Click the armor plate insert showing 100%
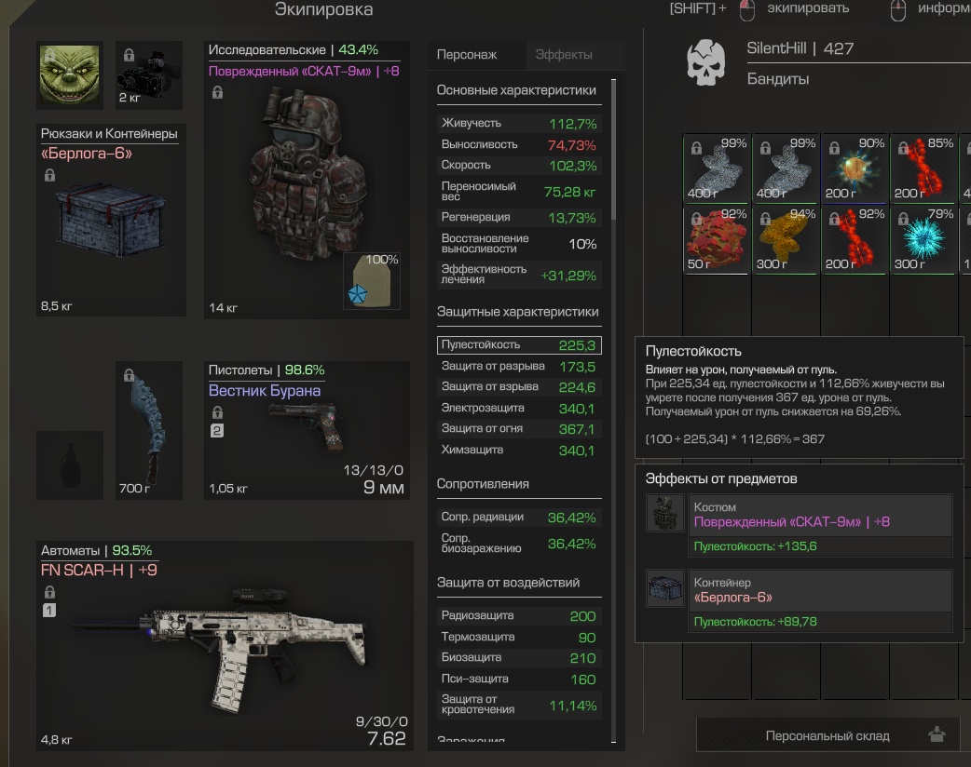Viewport: 971px width, 767px height. [x=372, y=281]
